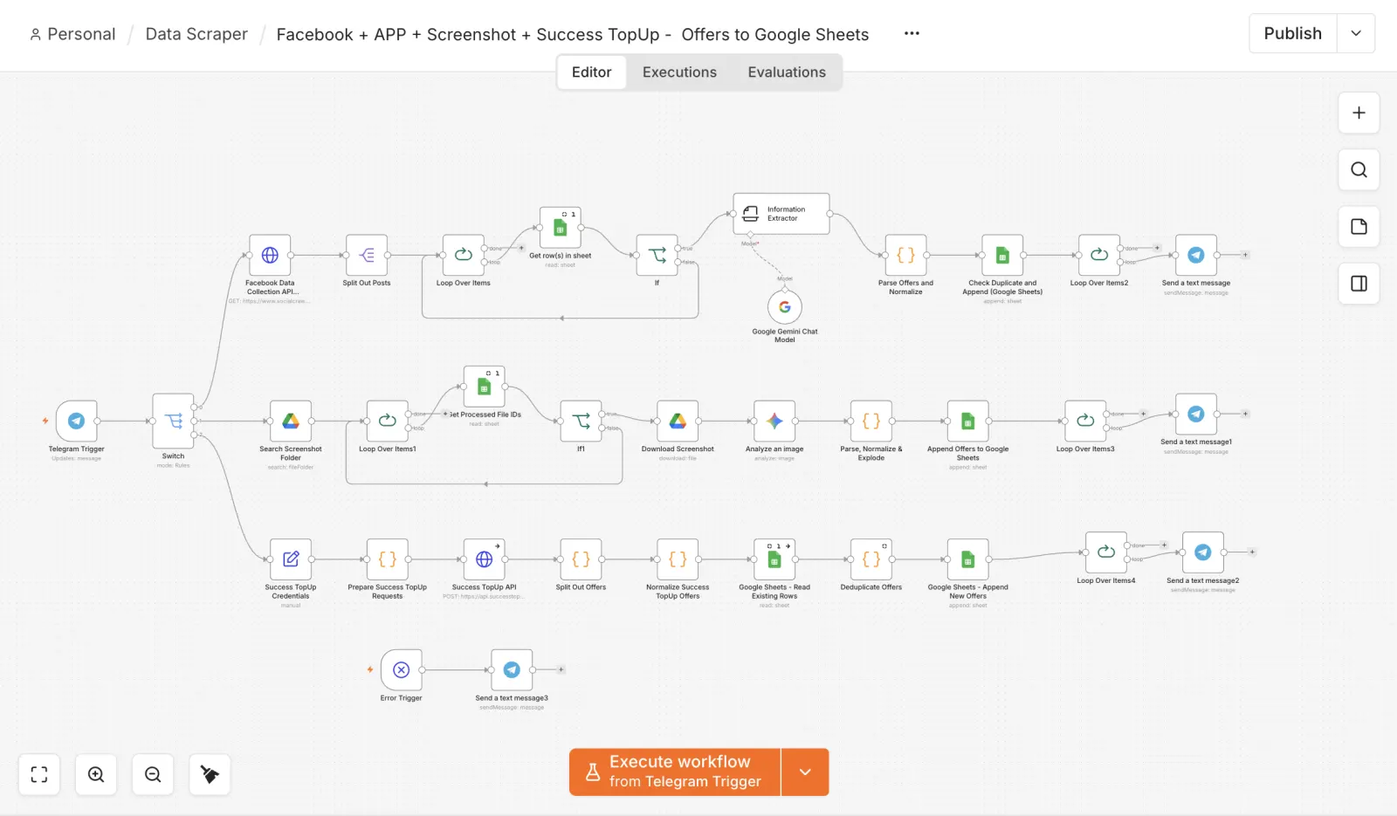This screenshot has height=816, width=1397.
Task: Open the Information Extractor node
Action: pyautogui.click(x=781, y=214)
